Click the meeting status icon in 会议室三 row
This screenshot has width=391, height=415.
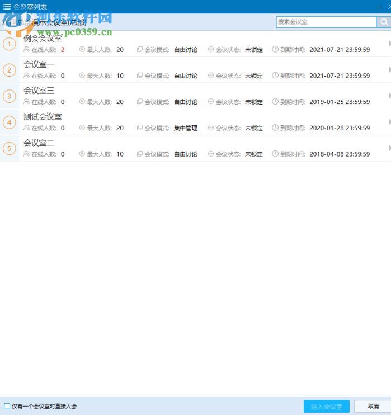coord(211,101)
